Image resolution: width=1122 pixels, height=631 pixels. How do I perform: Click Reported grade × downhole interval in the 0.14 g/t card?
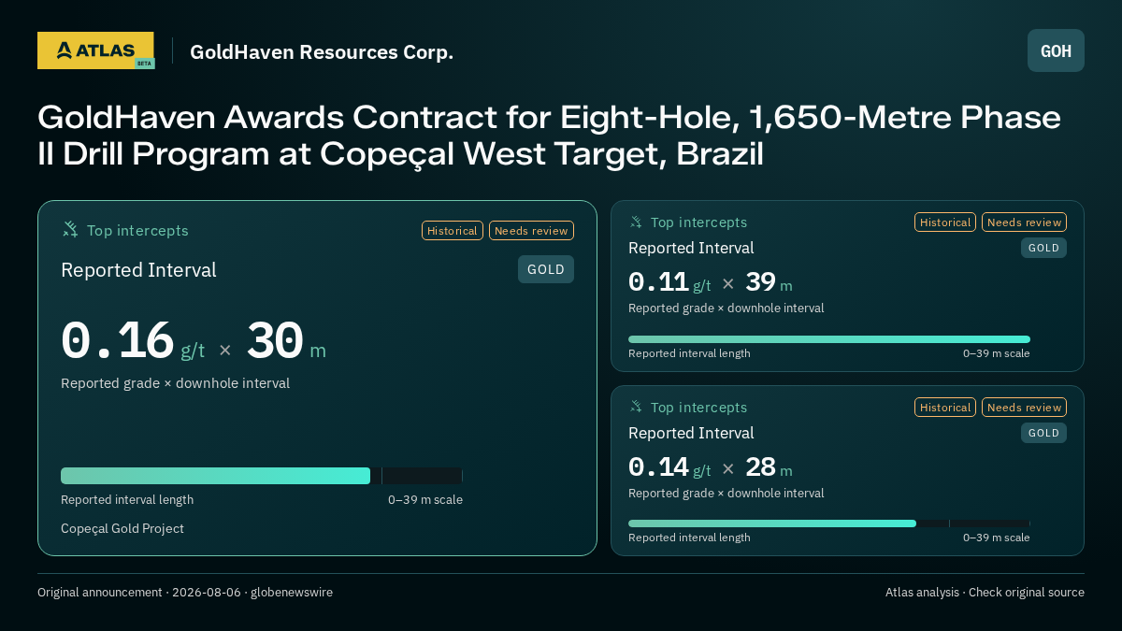(x=726, y=493)
